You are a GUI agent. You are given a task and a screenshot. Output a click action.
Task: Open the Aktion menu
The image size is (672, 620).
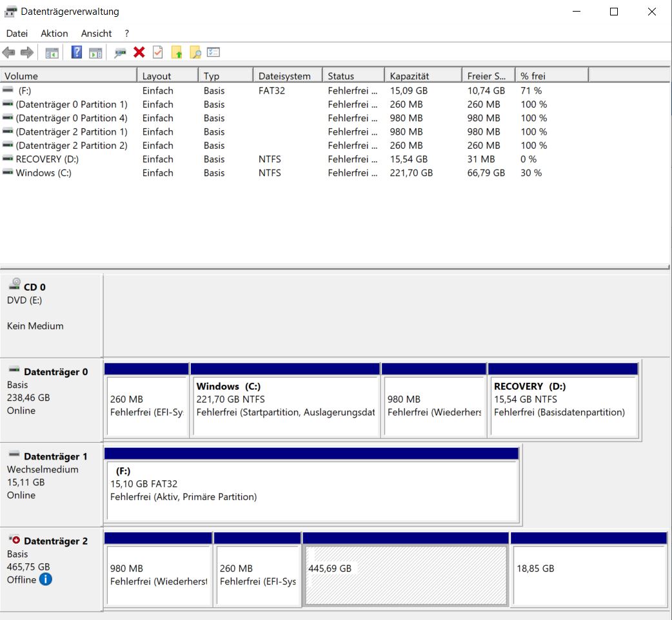(x=54, y=34)
